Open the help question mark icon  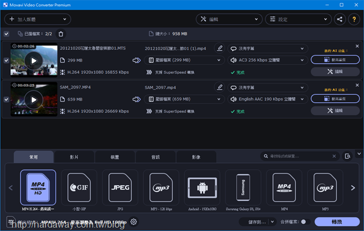click(354, 19)
